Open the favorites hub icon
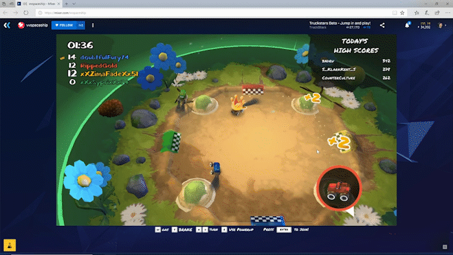This screenshot has width=453, height=255. pyautogui.click(x=417, y=13)
